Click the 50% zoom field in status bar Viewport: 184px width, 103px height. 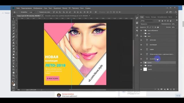(x=18, y=90)
